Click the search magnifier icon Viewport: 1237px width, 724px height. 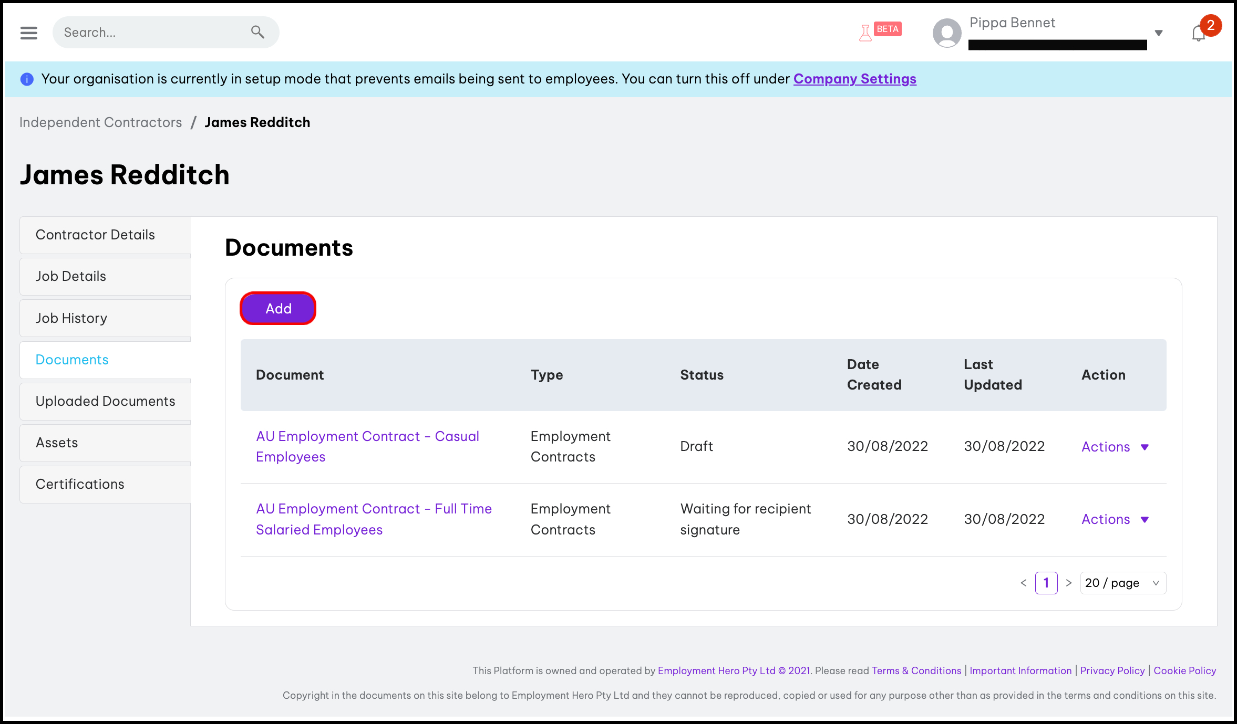tap(257, 32)
